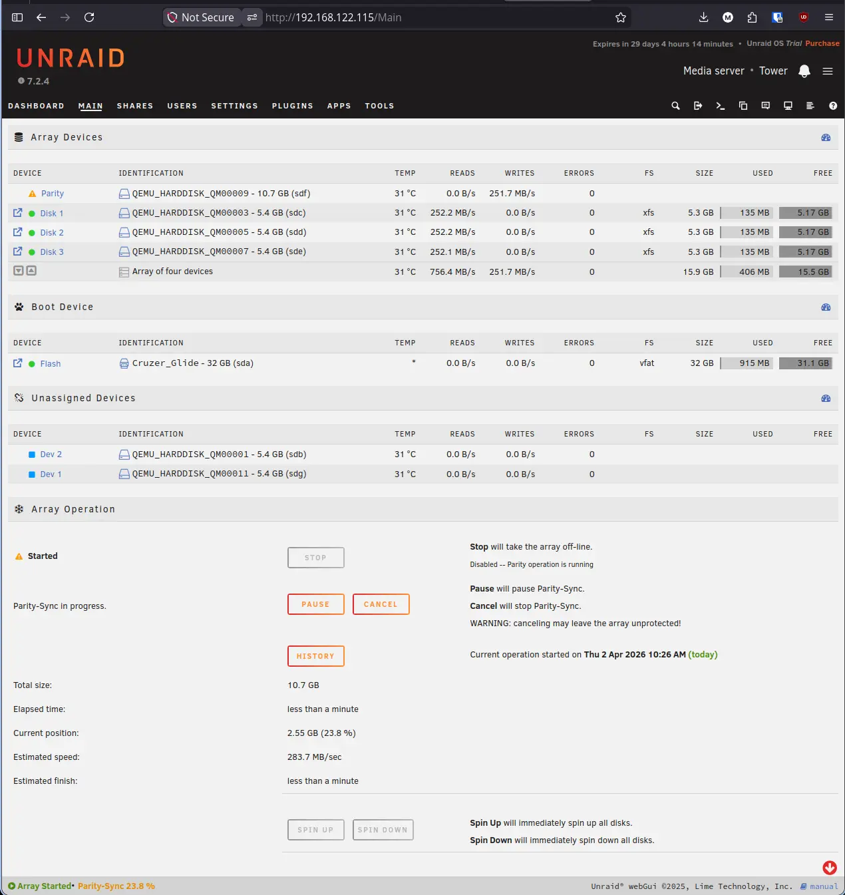
Task: Click the red back-to-top arrow icon
Action: [x=830, y=868]
